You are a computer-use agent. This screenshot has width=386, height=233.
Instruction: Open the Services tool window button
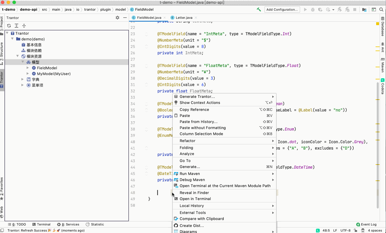[x=68, y=224]
